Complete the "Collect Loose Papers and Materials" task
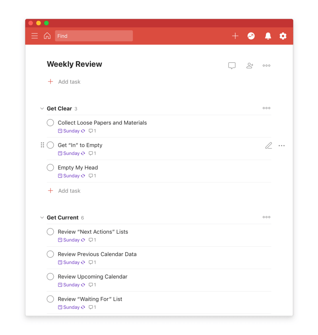This screenshot has width=318, height=335. coord(50,123)
